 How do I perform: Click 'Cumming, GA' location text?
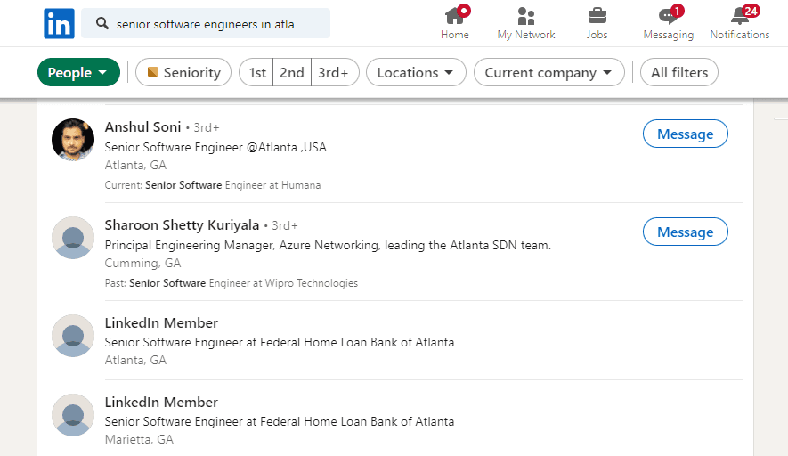pos(142,263)
